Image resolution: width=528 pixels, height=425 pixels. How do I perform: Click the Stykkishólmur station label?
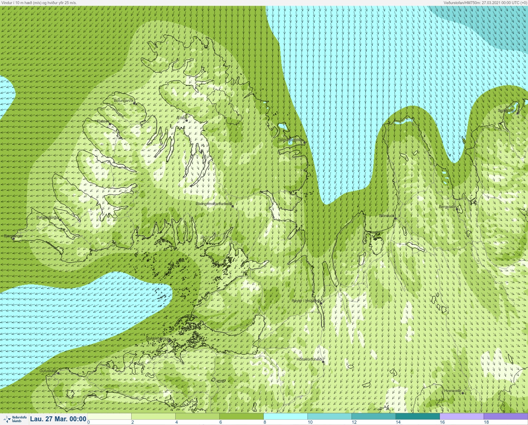158,338
